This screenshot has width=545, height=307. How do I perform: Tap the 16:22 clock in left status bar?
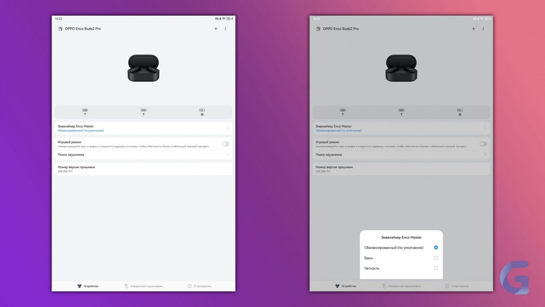click(59, 19)
